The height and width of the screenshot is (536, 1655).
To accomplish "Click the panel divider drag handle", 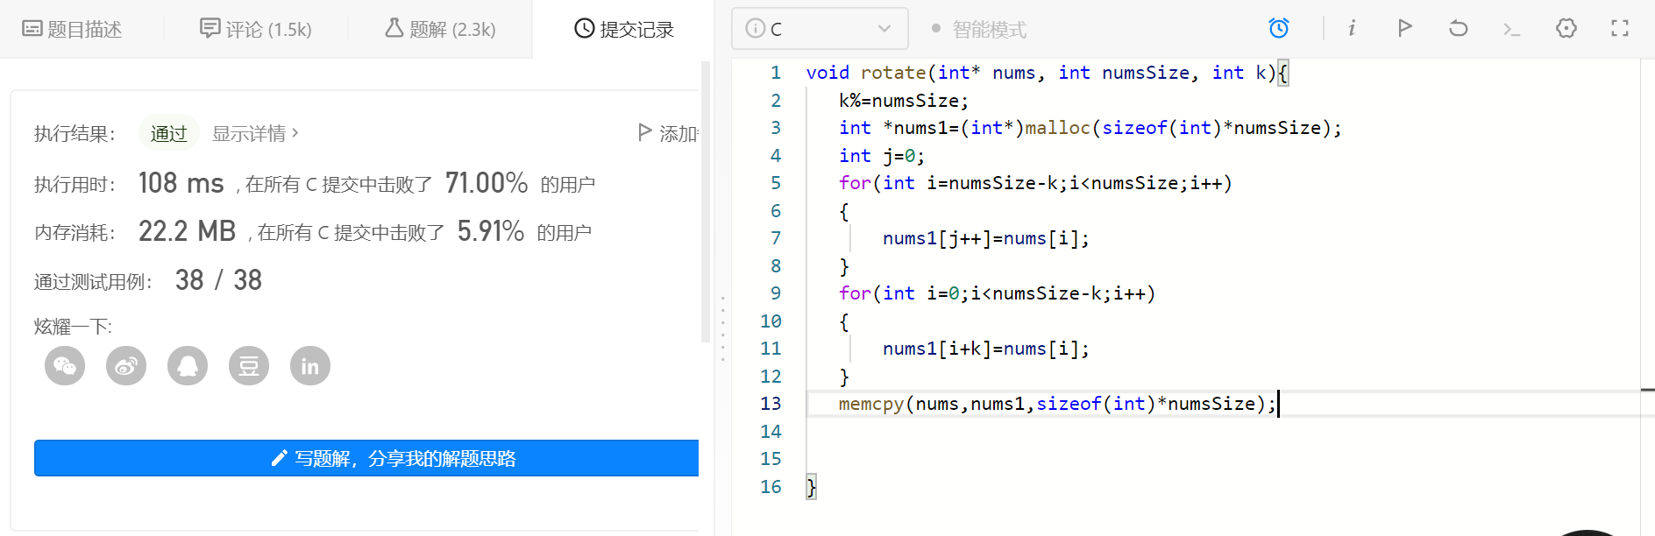I will pos(722,328).
